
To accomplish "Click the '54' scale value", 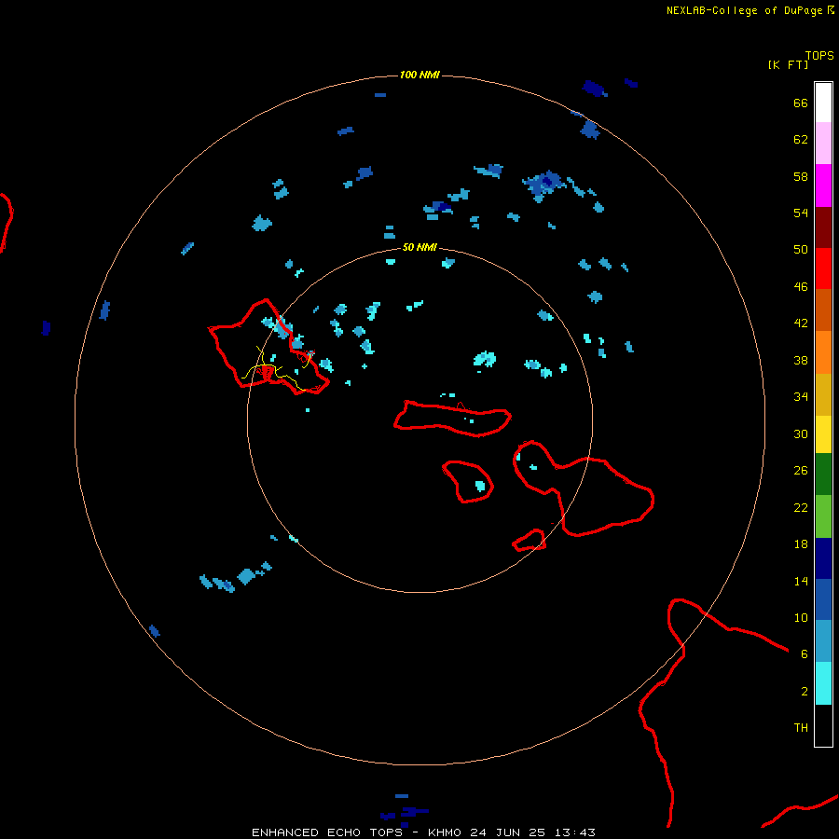I will tap(801, 213).
